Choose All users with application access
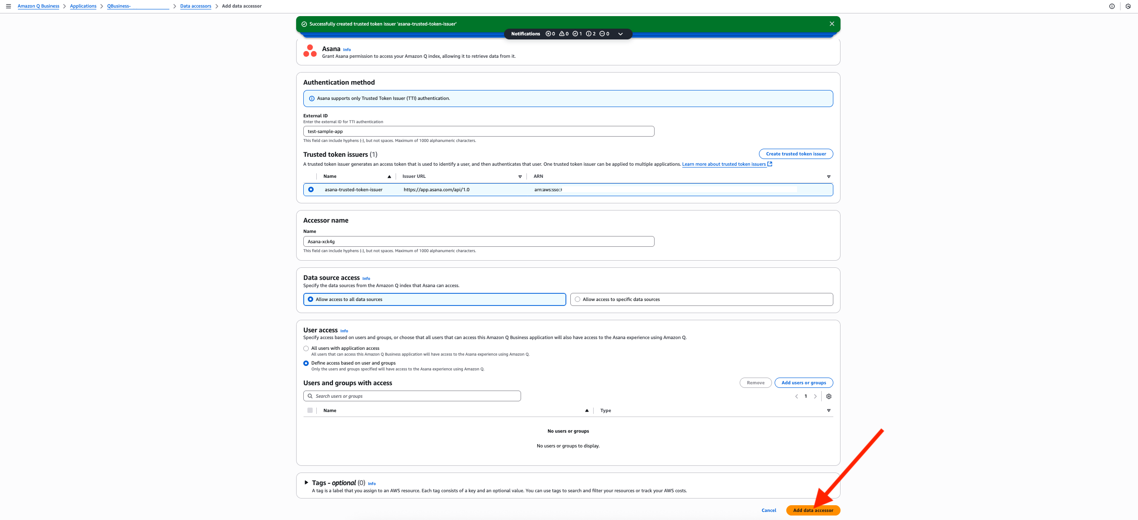Viewport: 1138px width, 520px height. click(x=306, y=348)
